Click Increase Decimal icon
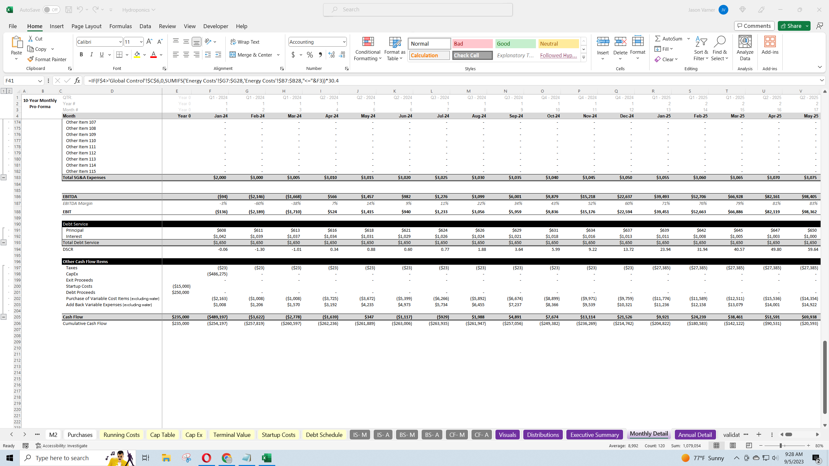The image size is (829, 466). click(x=332, y=55)
